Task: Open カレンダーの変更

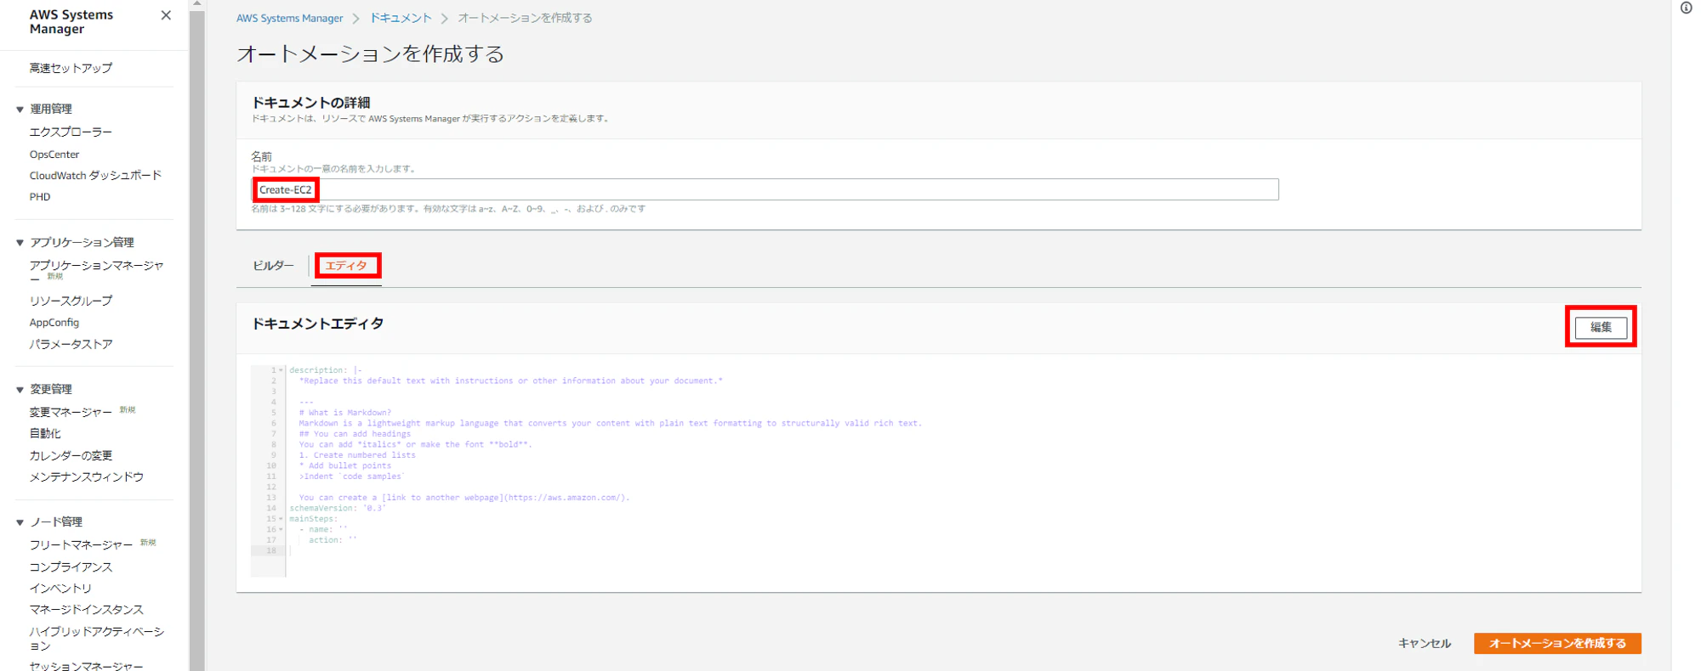Action: coord(71,455)
